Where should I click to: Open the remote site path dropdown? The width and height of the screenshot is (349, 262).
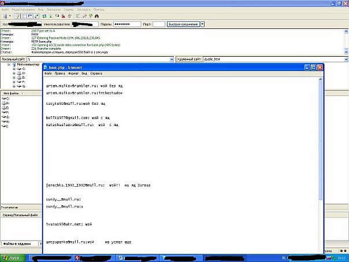346,59
